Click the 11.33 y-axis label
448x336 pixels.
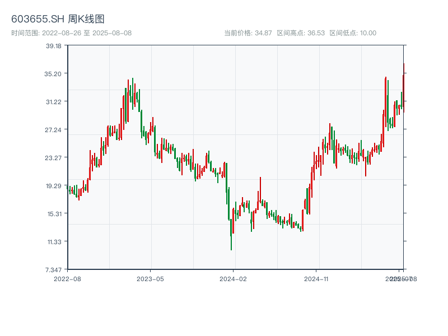(54, 242)
